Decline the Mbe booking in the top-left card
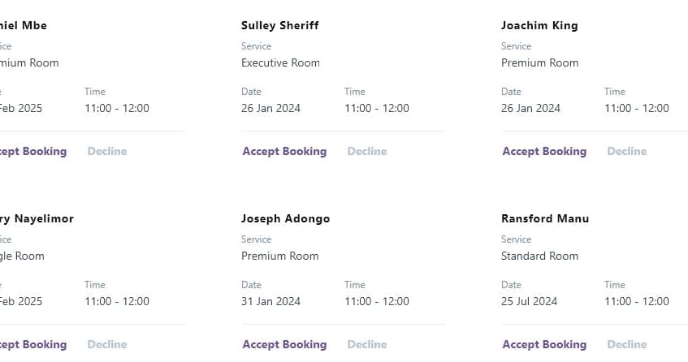This screenshot has height=362, width=688. tap(107, 151)
